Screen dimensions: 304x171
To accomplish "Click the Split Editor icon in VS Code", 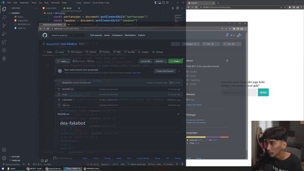I will coord(178,8).
